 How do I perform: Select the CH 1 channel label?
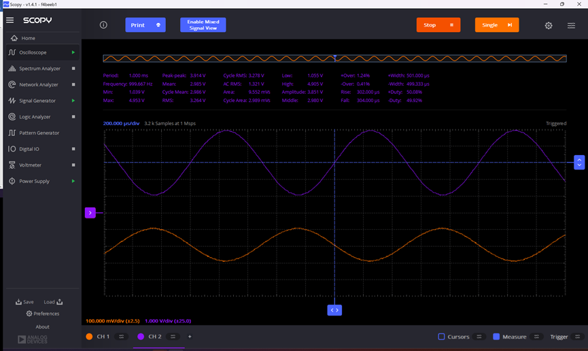[x=103, y=337]
